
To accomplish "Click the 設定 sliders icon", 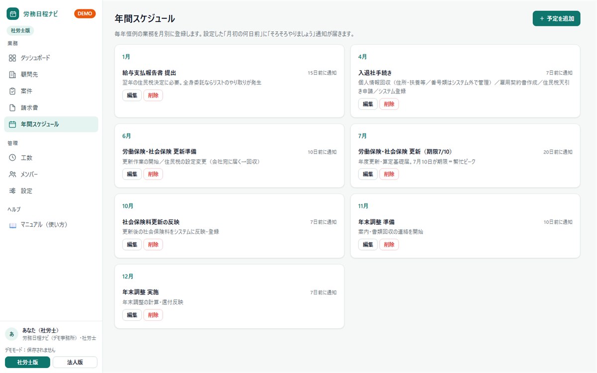I will tap(12, 191).
